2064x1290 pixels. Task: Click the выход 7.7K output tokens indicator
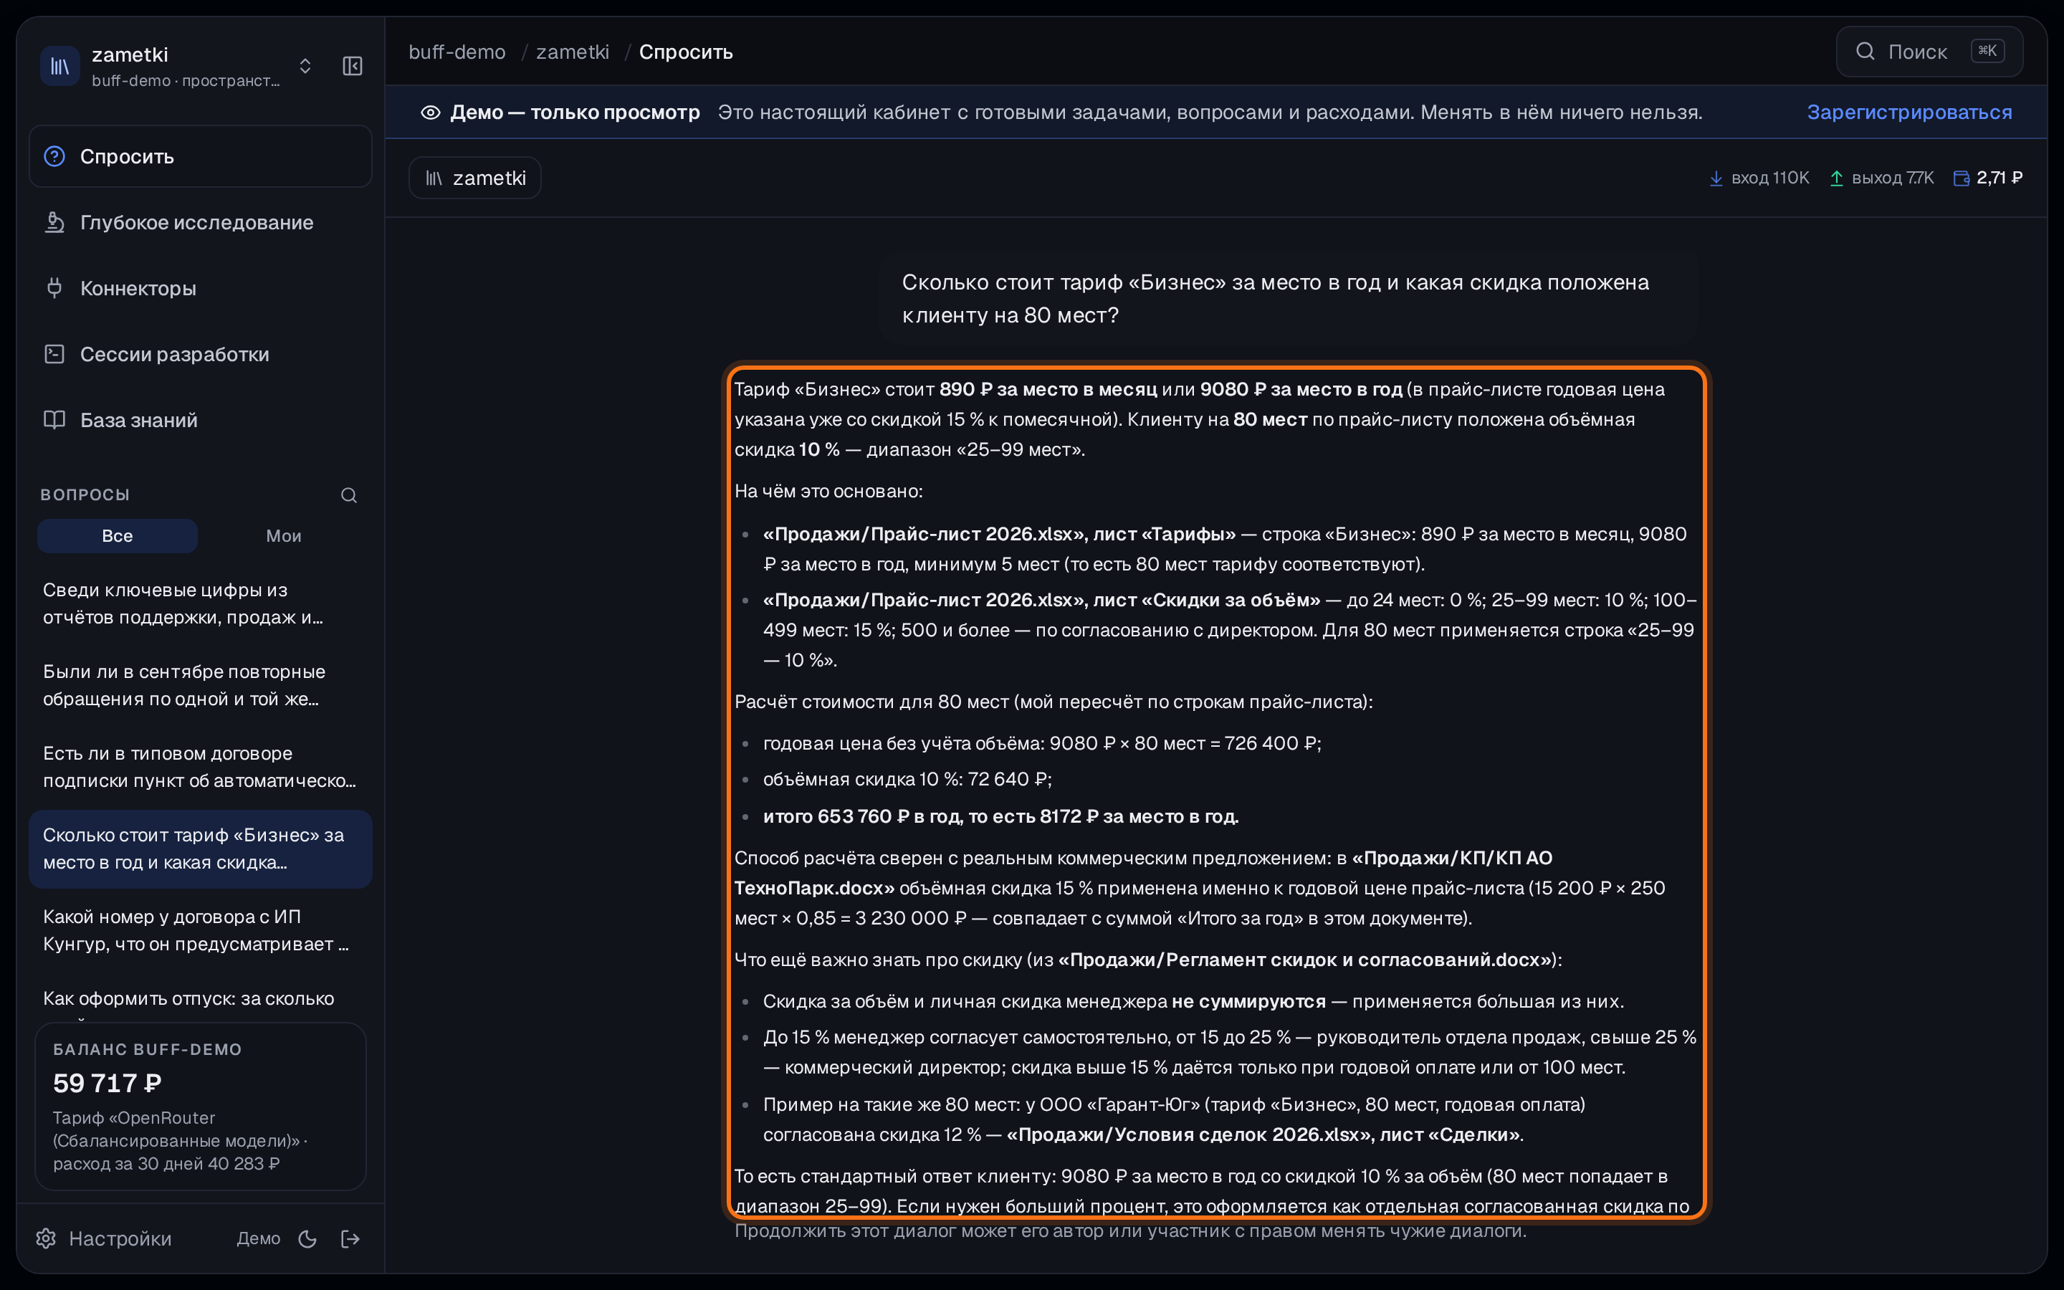1881,178
